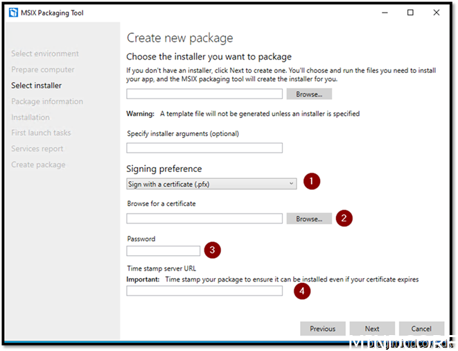The image size is (458, 351).
Task: Click the 'Important:' label text
Action: [143, 280]
